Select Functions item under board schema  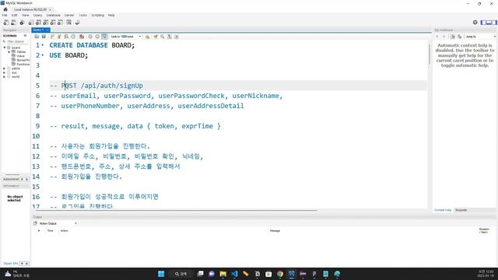[20, 64]
